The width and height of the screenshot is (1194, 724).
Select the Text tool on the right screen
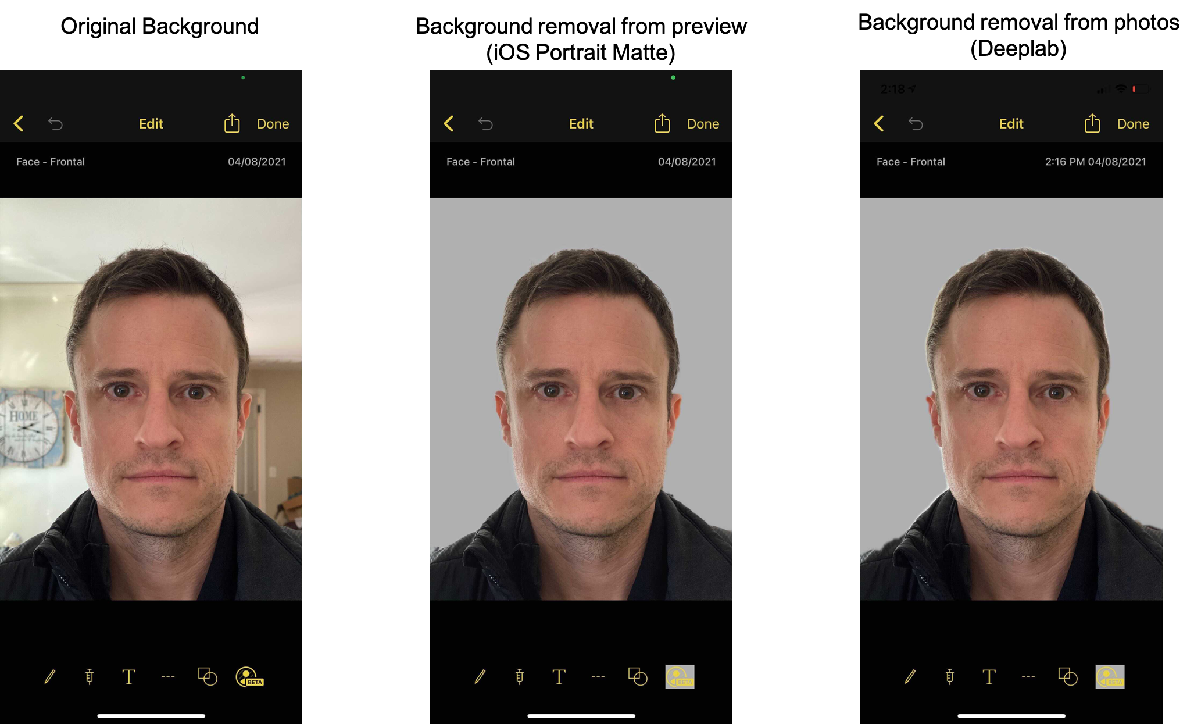989,676
